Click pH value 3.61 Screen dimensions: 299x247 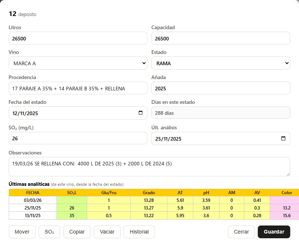pos(206,208)
